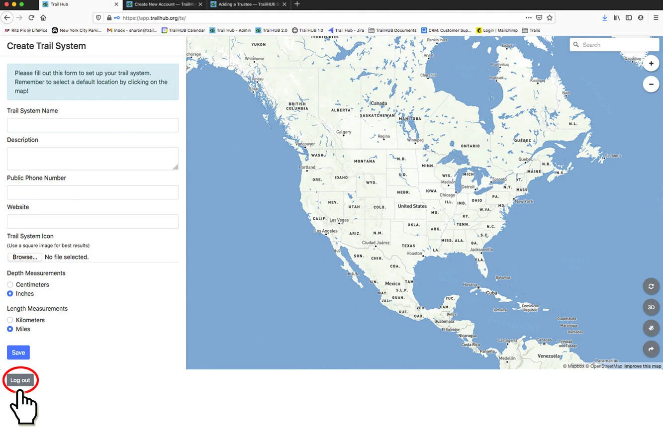Click the Trail System Name field

coord(93,125)
